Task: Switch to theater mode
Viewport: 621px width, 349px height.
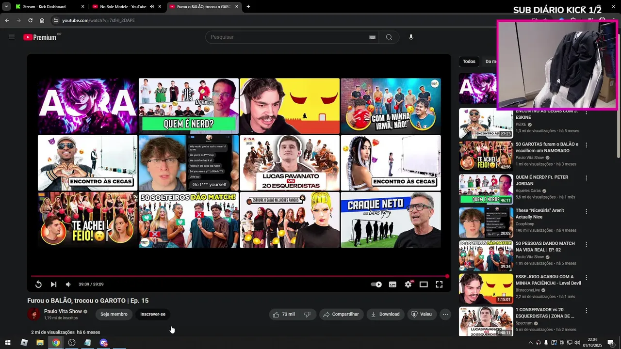Action: 424,285
